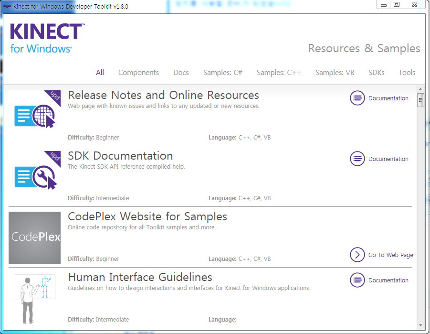Image resolution: width=430 pixels, height=334 pixels.
Task: Maximize the Kinect Developer Toolkit window
Action: point(397,4)
